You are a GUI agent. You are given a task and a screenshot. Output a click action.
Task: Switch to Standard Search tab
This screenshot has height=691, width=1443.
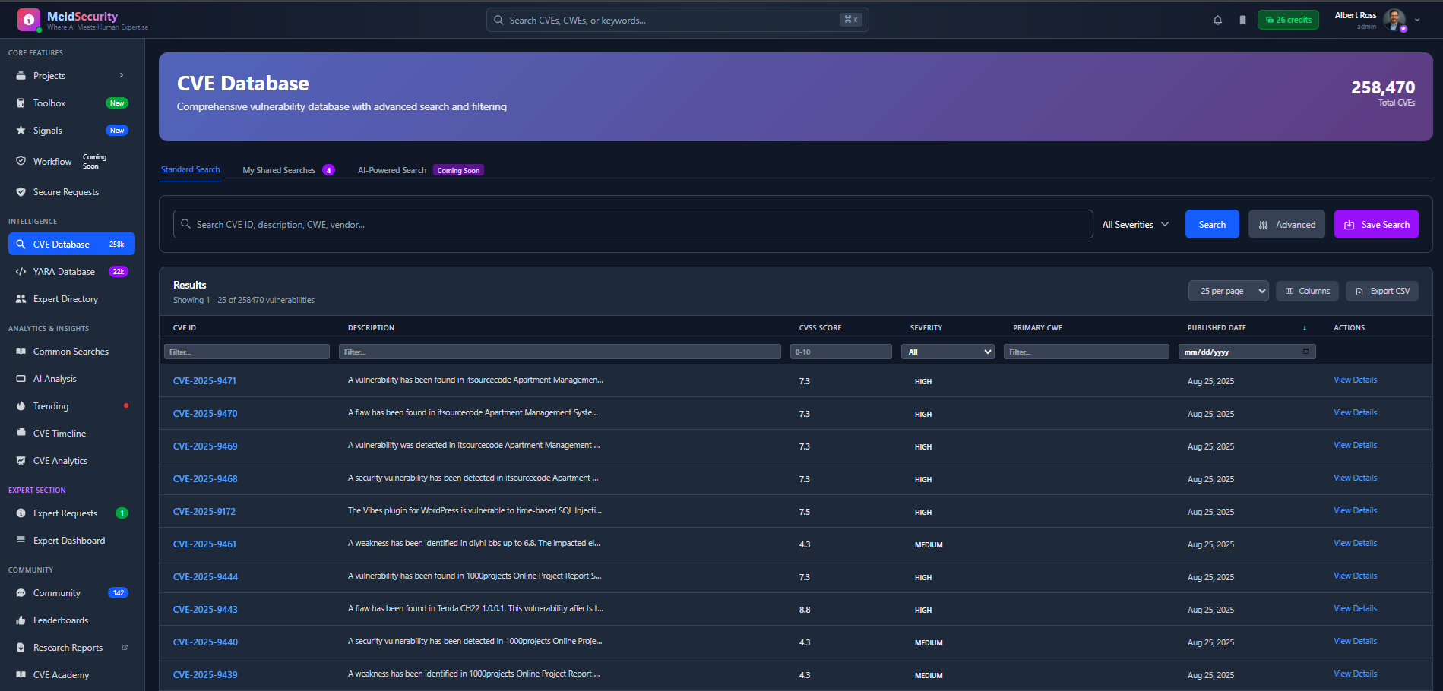(190, 170)
